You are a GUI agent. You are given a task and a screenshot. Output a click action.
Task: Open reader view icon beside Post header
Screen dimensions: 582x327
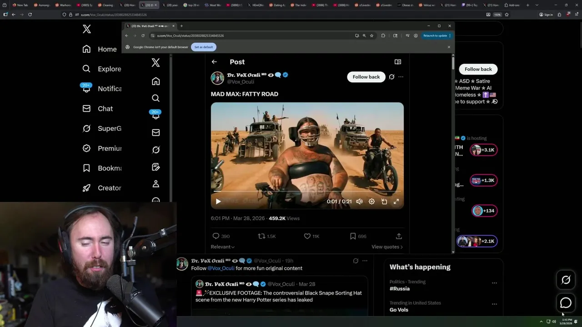click(x=398, y=62)
